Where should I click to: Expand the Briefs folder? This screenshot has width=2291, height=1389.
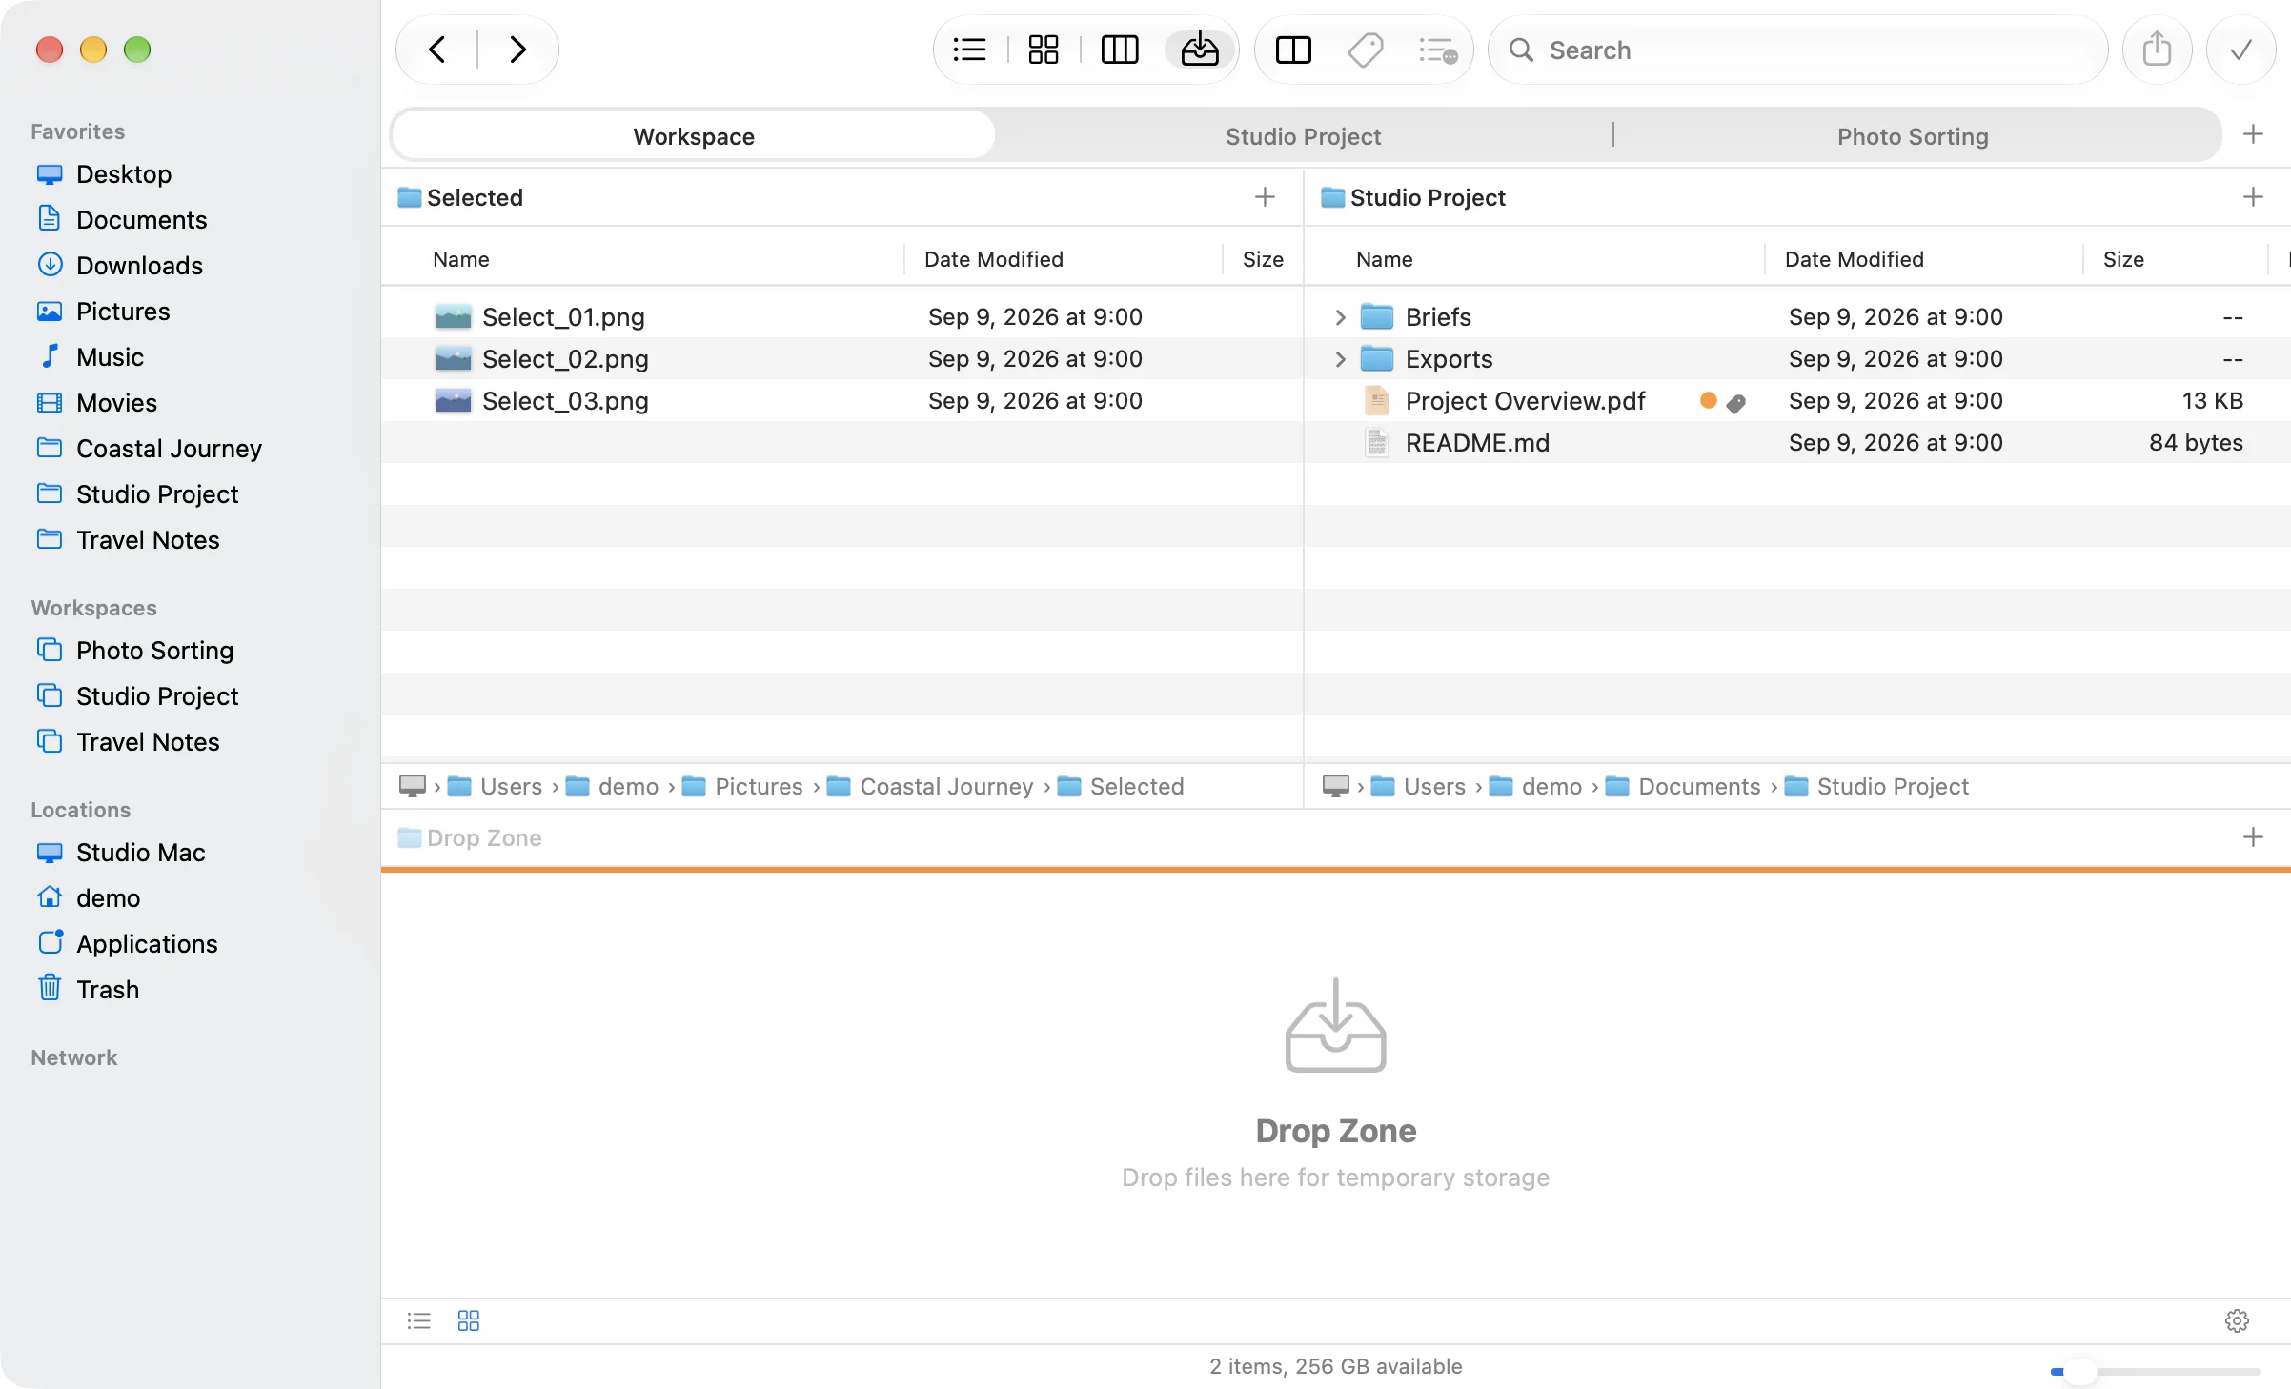(x=1340, y=317)
